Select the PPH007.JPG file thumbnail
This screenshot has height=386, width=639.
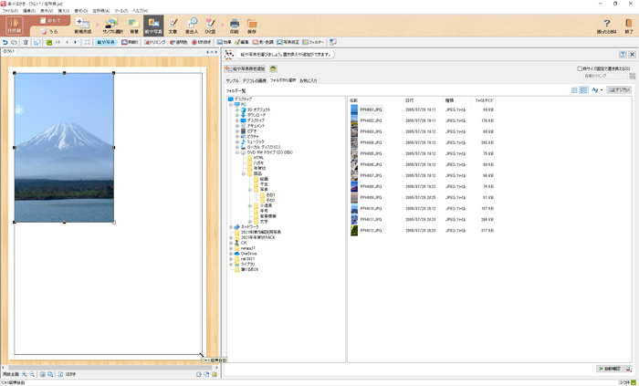pyautogui.click(x=355, y=175)
